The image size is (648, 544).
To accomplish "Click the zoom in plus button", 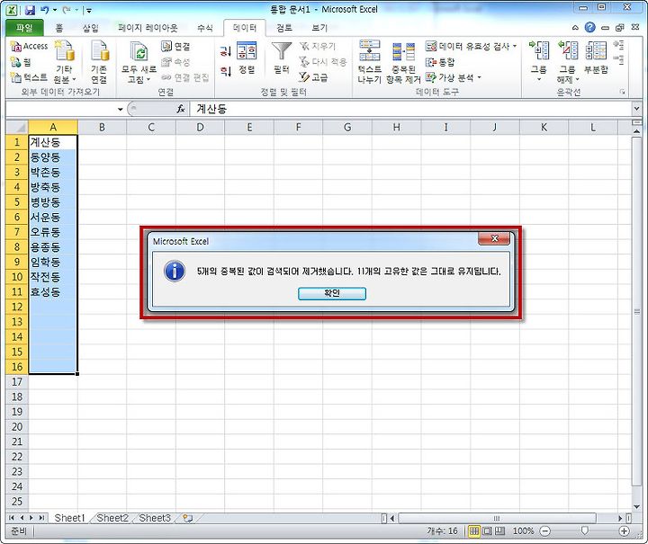I will tap(625, 531).
